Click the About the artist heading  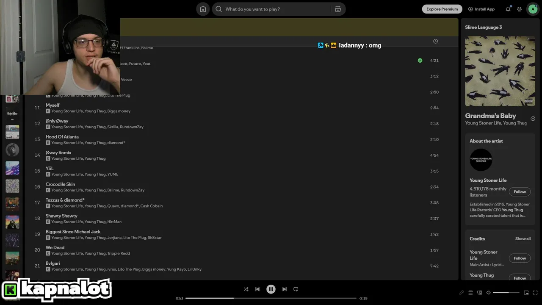[486, 141]
